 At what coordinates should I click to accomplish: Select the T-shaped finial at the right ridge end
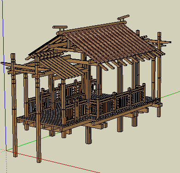[x=124, y=18]
